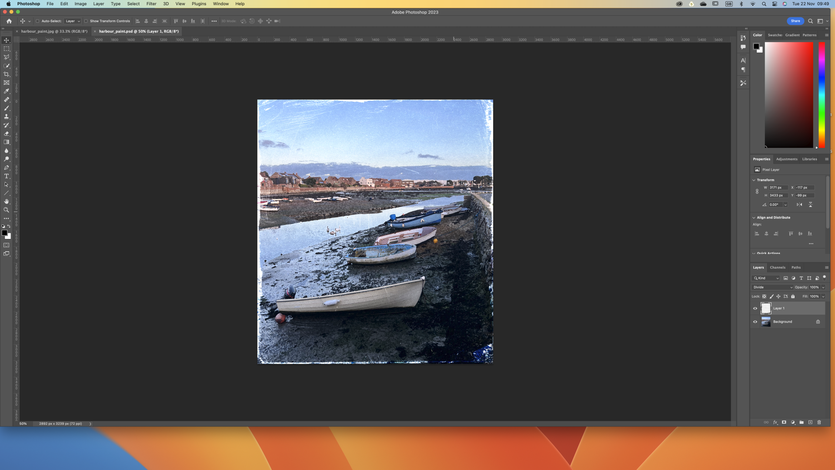Click the Share button
The width and height of the screenshot is (835, 470).
pos(795,21)
